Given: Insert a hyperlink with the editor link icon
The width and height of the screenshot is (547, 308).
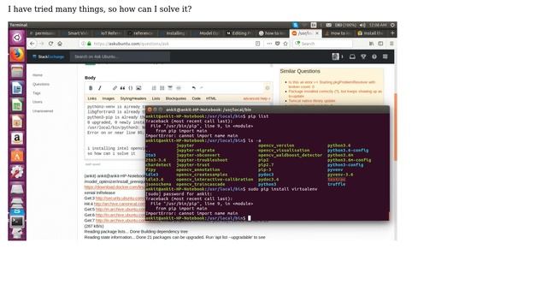Looking at the screenshot, I should pyautogui.click(x=115, y=88).
